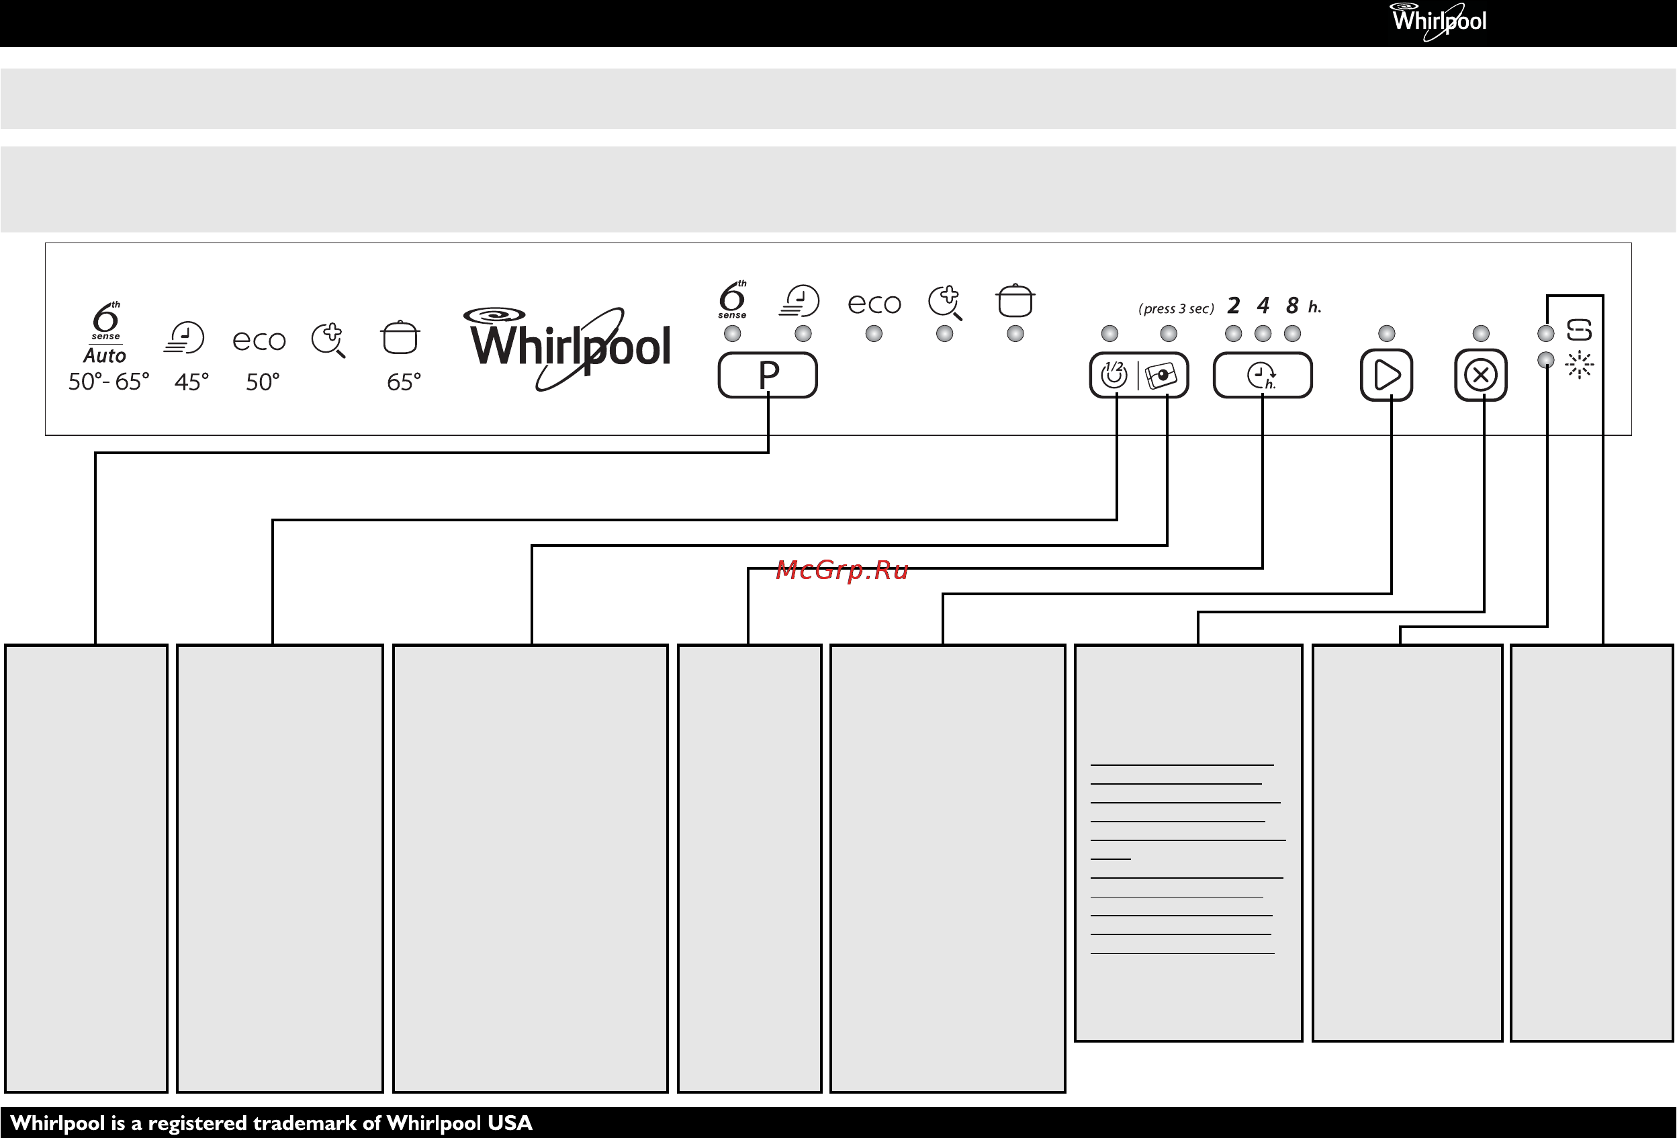Click the eco label above indicator light
This screenshot has width=1677, height=1138.
pyautogui.click(x=874, y=304)
